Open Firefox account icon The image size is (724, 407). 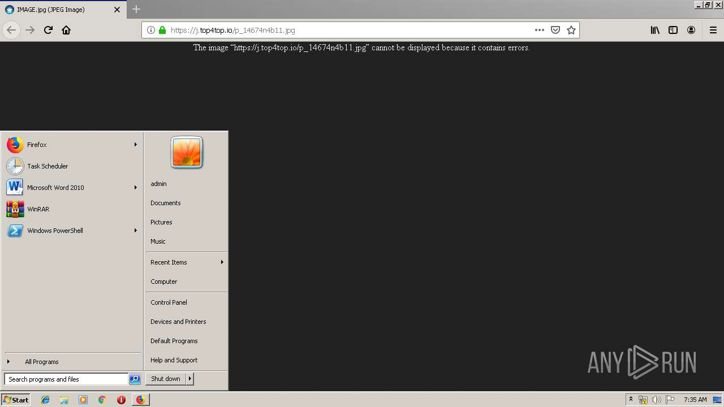coord(691,30)
